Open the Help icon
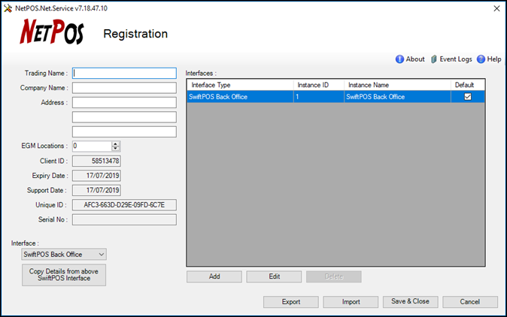The height and width of the screenshot is (317, 507). (x=481, y=59)
